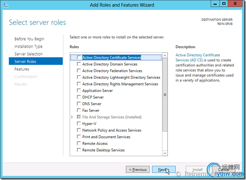Image resolution: width=246 pixels, height=180 pixels.
Task: Select Remote Desktop Services label
Action: [x=104, y=150]
